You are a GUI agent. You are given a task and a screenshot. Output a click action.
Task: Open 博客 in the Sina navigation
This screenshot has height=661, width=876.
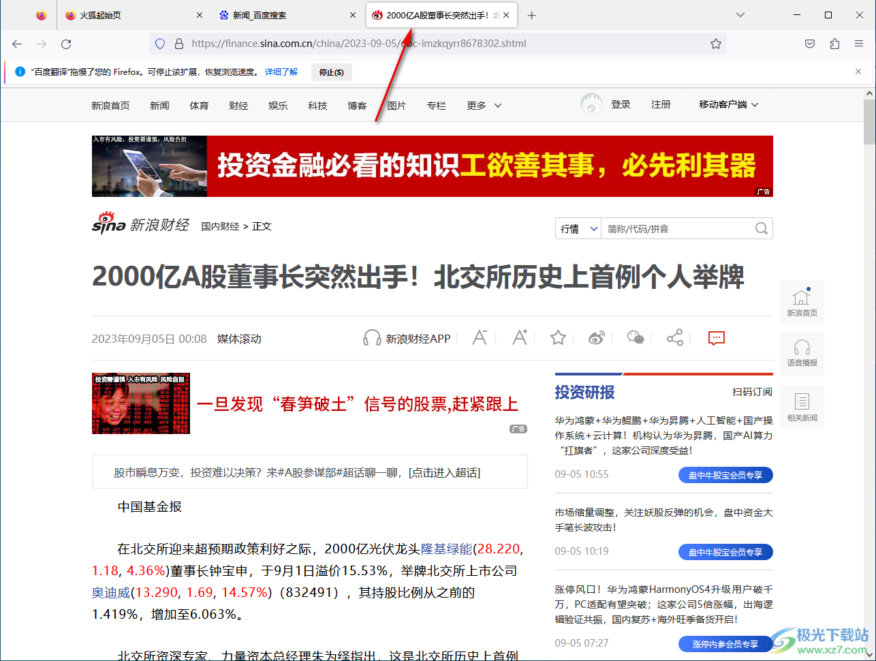tap(357, 106)
